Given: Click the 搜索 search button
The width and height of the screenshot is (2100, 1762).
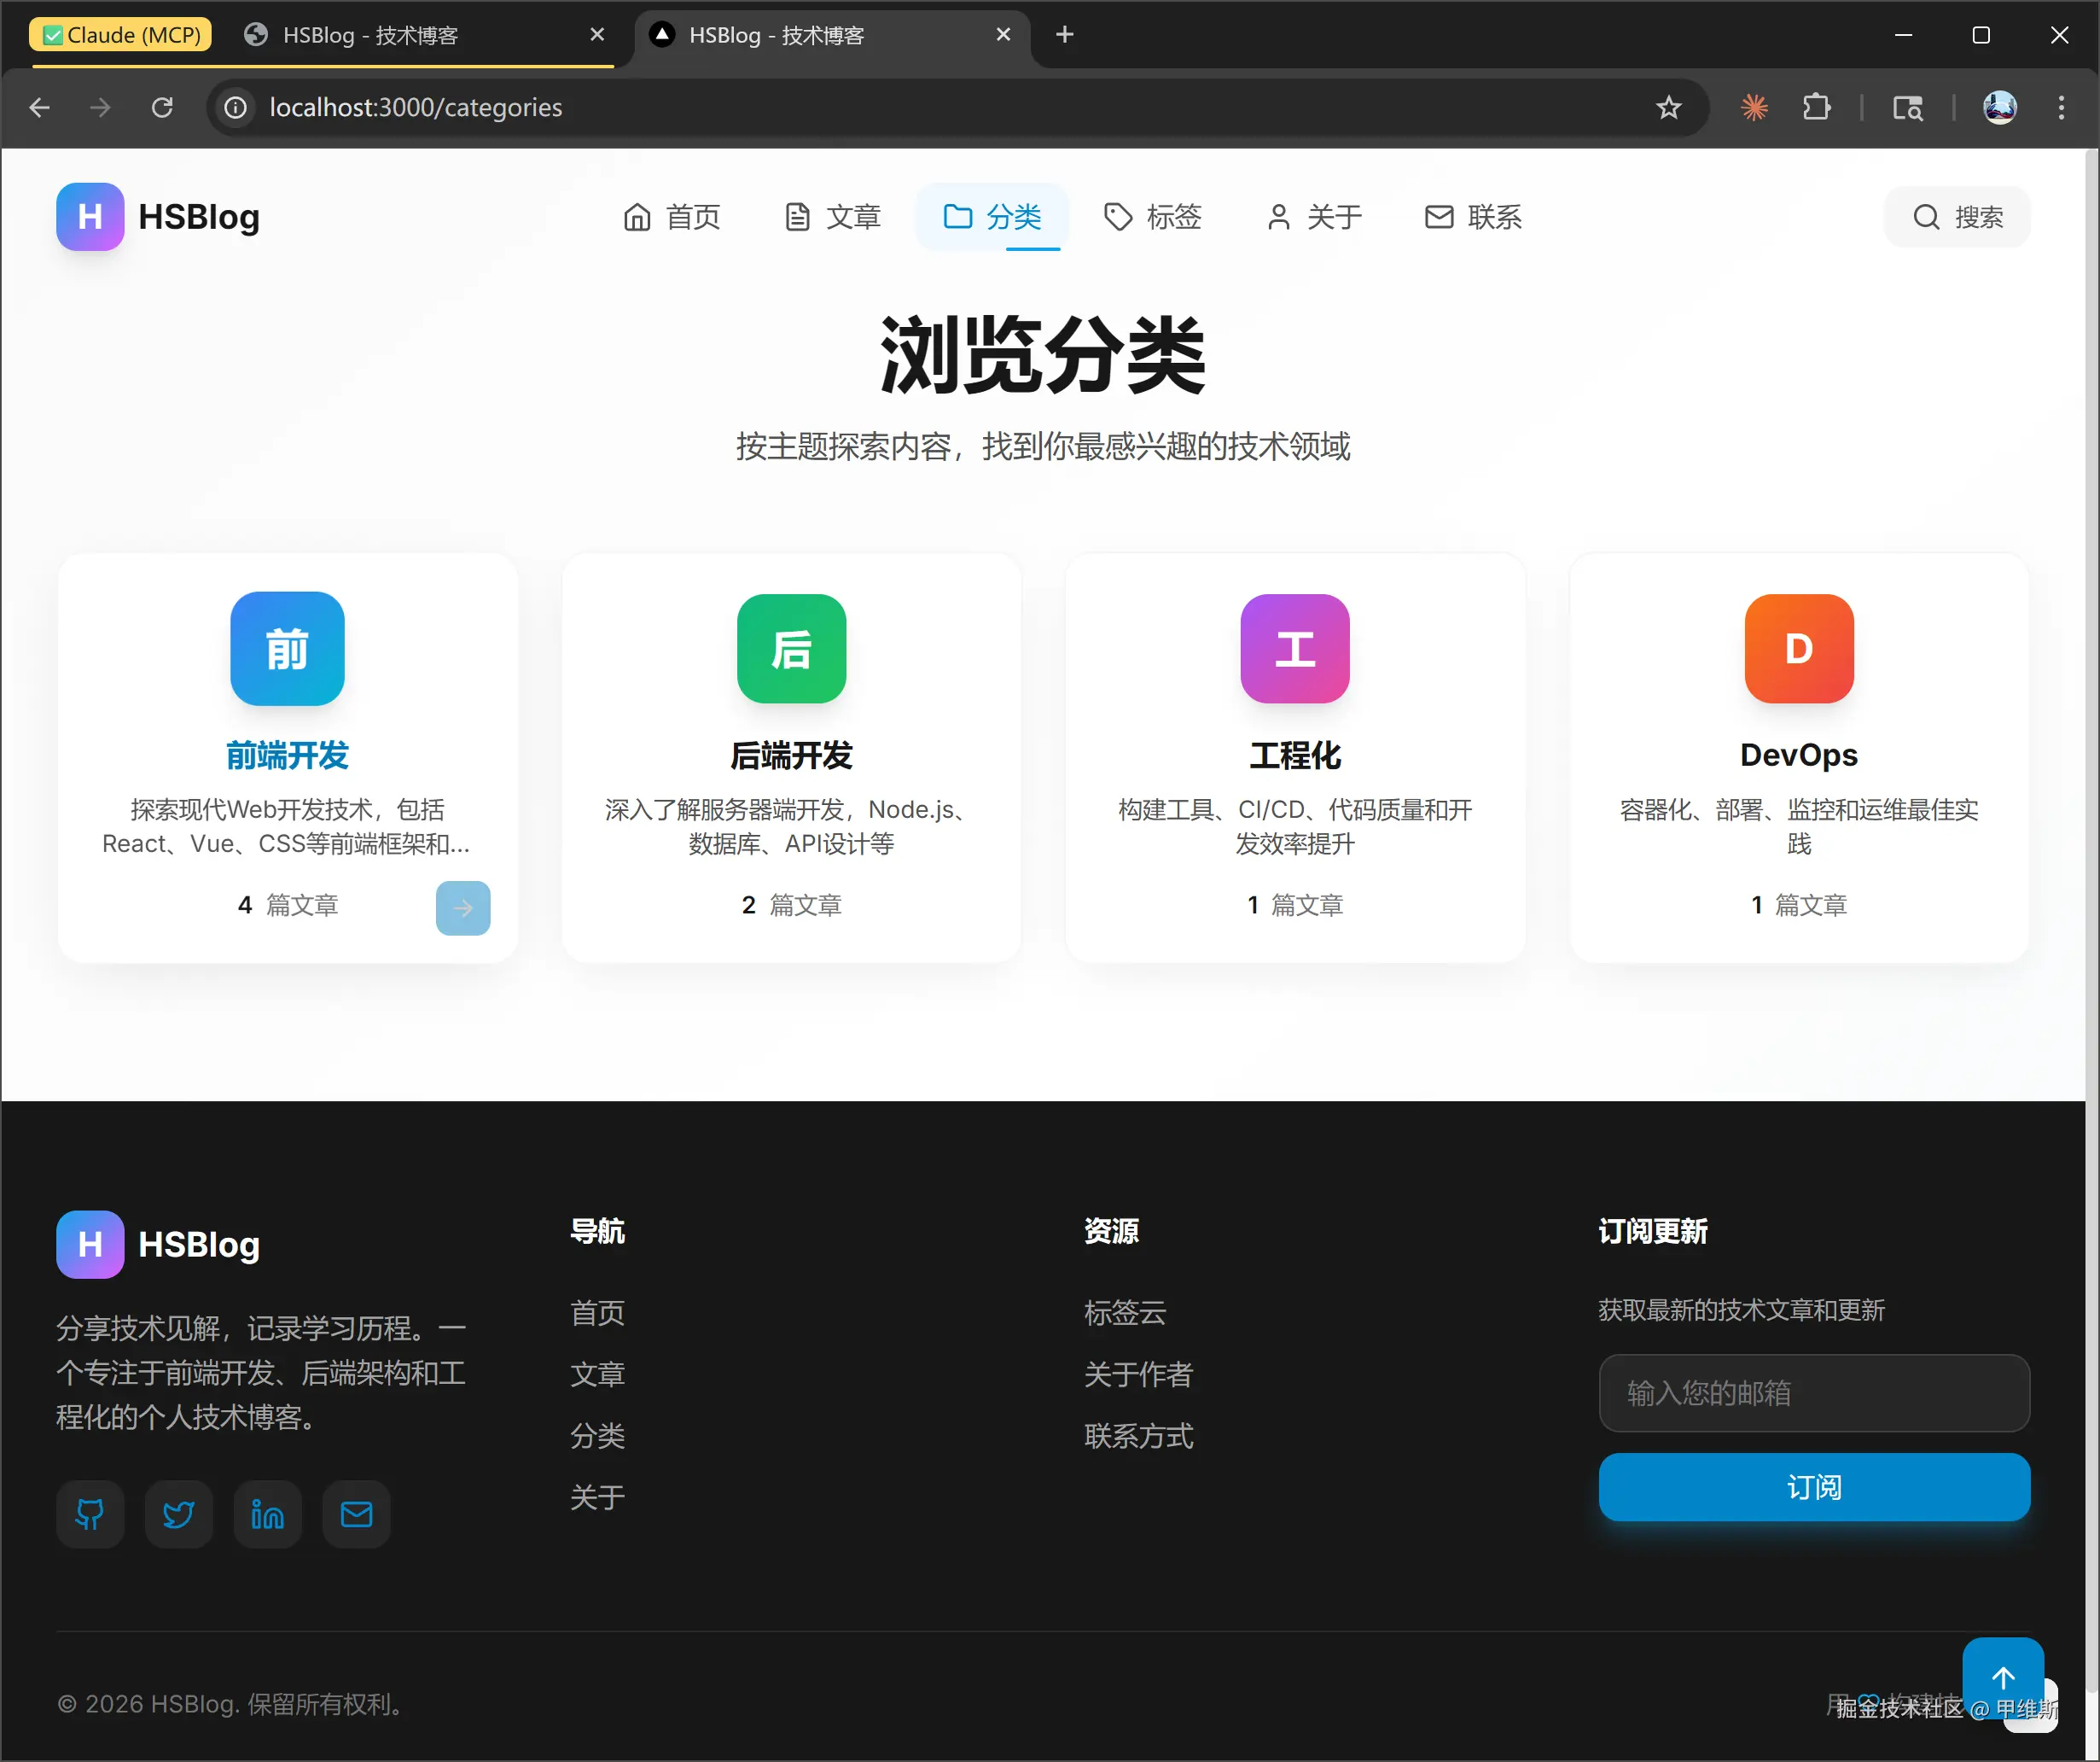Looking at the screenshot, I should [1957, 217].
